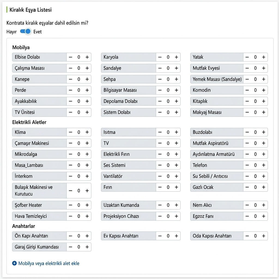Increase TV quantity with plus button
Screen dimensions: 279x279
click(x=176, y=143)
